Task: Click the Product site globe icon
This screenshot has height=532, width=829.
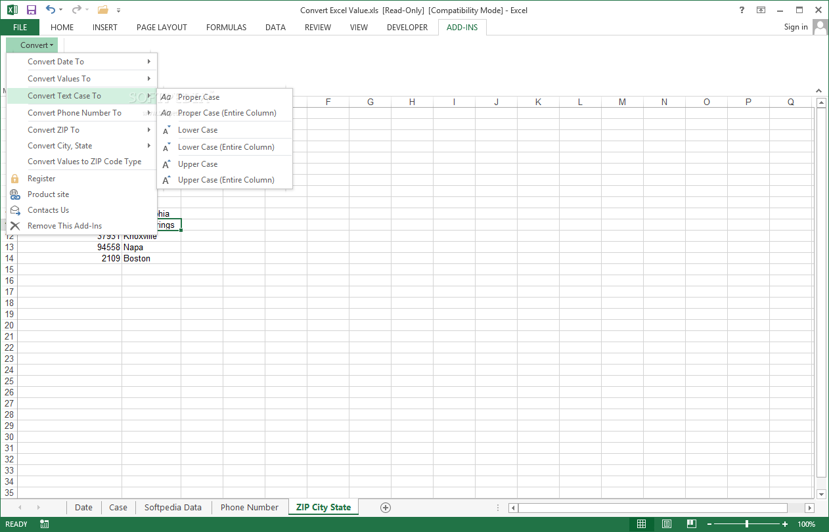Action: (15, 194)
